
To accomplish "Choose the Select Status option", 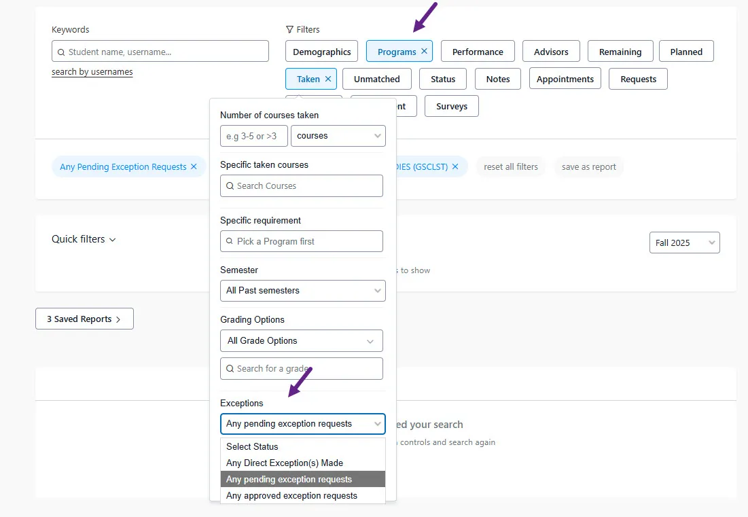I will pos(302,446).
